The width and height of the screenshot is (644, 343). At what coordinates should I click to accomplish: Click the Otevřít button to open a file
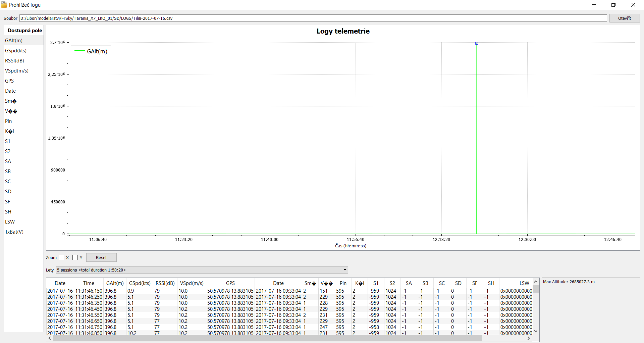pos(624,18)
